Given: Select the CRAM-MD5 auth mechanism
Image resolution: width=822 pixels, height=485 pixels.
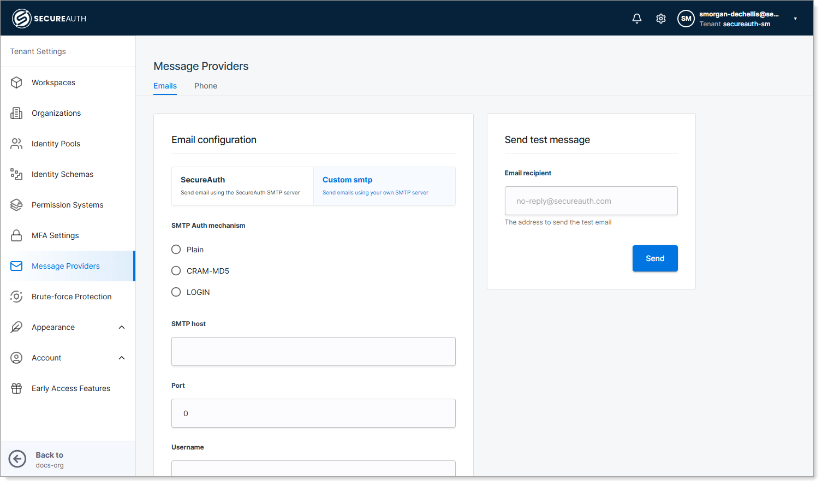Looking at the screenshot, I should [176, 271].
